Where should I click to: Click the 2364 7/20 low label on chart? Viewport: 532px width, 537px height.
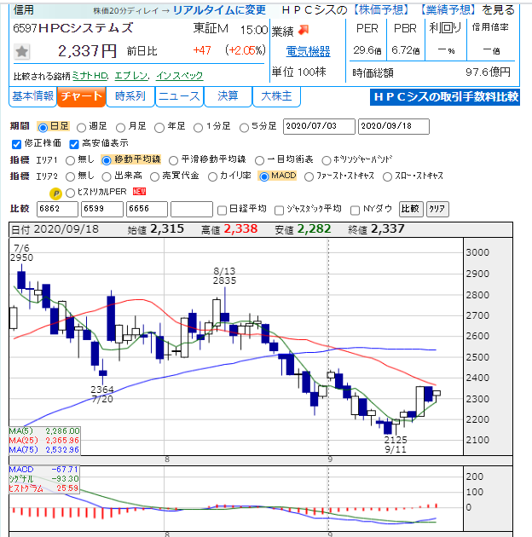[102, 394]
